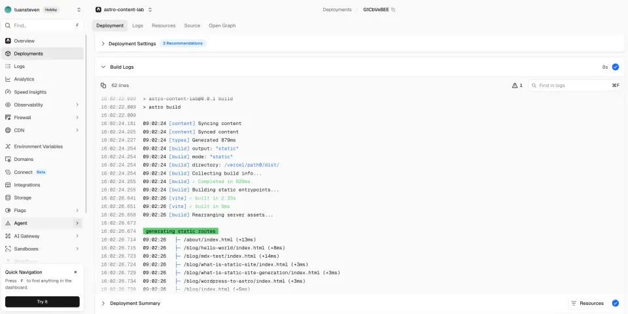Expand the Firewall submenu chevron
This screenshot has height=314, width=628.
click(x=77, y=118)
